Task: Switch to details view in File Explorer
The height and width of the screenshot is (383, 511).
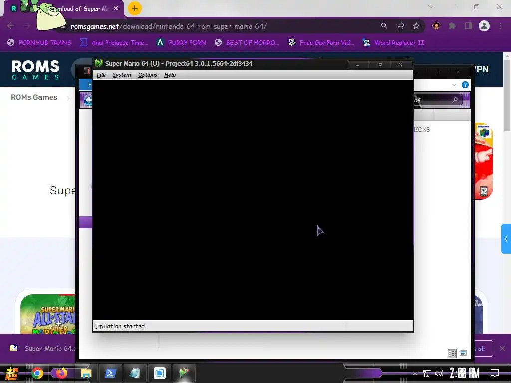Action: pyautogui.click(x=452, y=353)
